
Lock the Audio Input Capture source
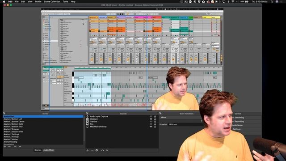pos(155,116)
